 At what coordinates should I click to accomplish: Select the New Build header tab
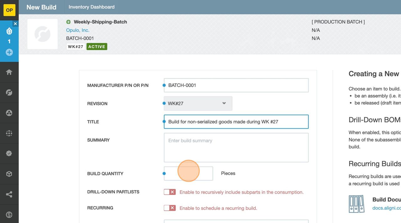(41, 7)
